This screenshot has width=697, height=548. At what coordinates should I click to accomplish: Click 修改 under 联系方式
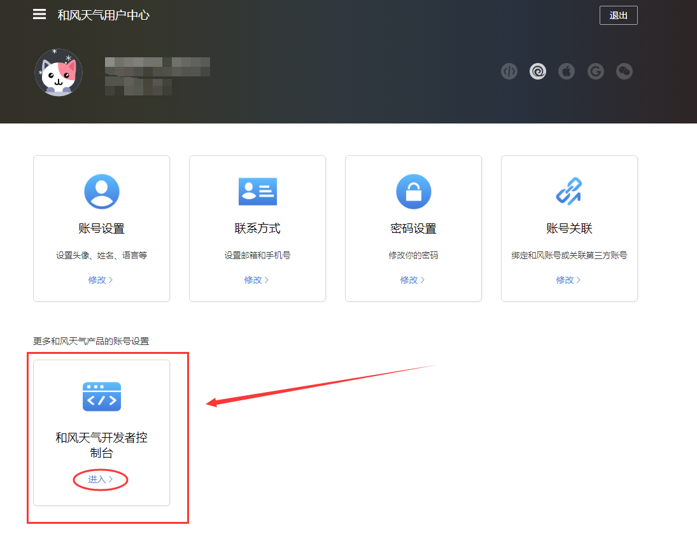pos(257,280)
